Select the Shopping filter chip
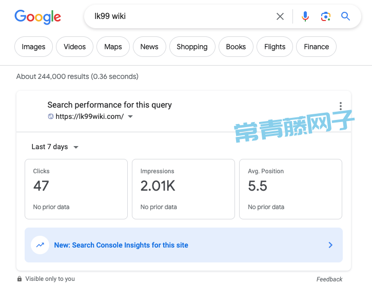The height and width of the screenshot is (286, 372). point(192,47)
